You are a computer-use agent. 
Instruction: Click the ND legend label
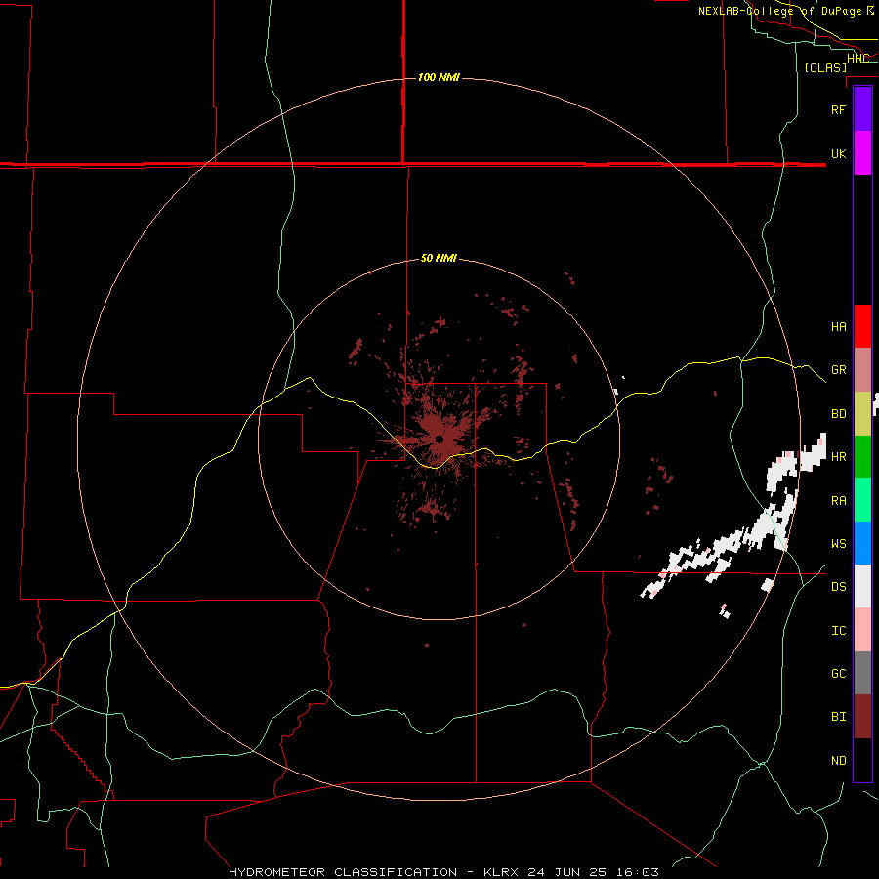tap(838, 761)
